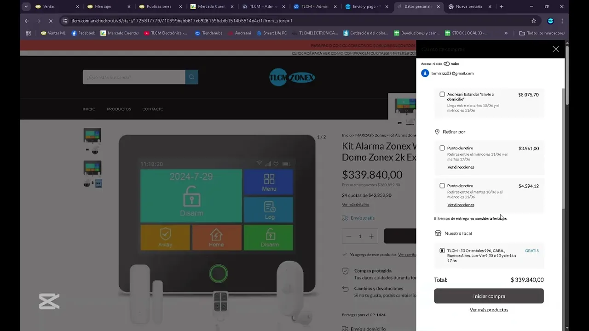Switch to the Nueva pestaña tab
The image size is (589, 331).
point(470,7)
